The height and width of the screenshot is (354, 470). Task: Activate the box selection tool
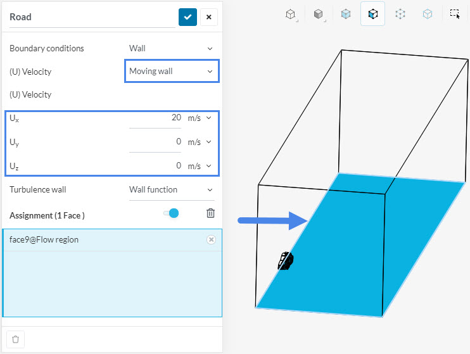tap(455, 14)
